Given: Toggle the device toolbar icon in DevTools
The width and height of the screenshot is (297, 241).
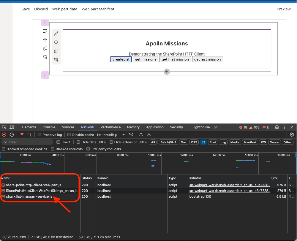Looking at the screenshot, I should click(12, 127).
